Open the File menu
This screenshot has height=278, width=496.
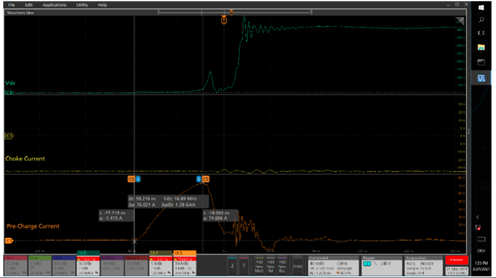click(x=11, y=5)
